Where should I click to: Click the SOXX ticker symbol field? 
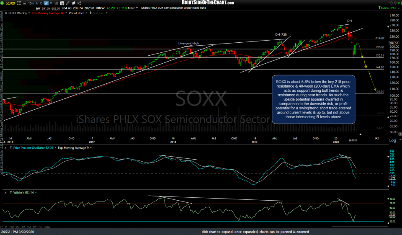point(10,3)
